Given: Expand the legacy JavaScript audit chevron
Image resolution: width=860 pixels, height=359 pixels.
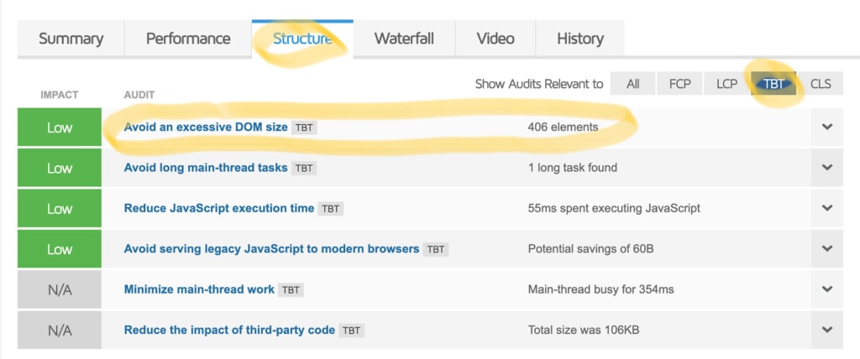Looking at the screenshot, I should 827,249.
